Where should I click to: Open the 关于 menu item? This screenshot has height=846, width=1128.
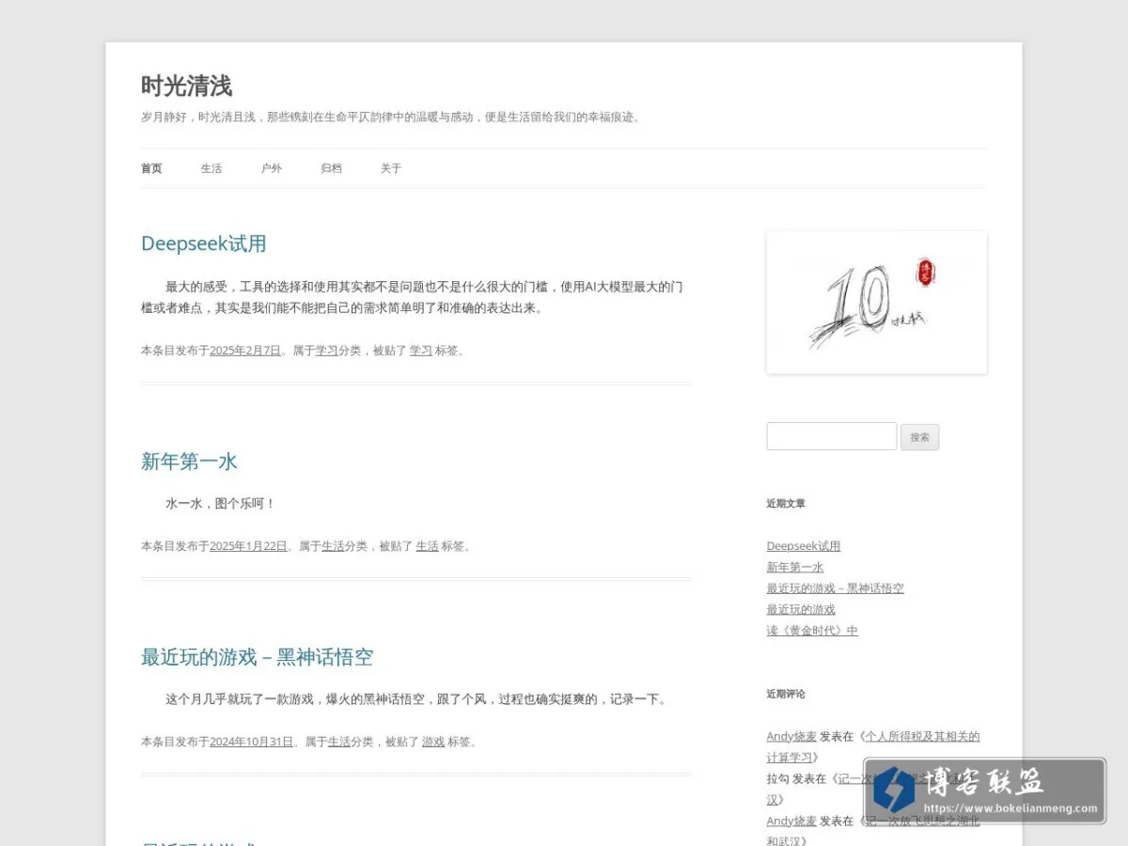pos(391,168)
